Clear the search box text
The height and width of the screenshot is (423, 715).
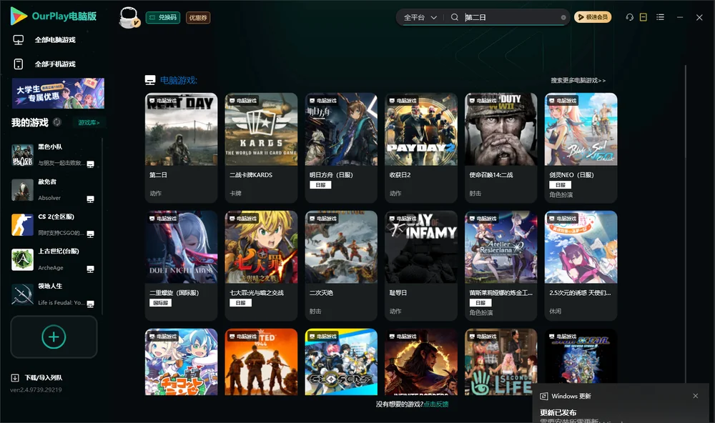(563, 17)
